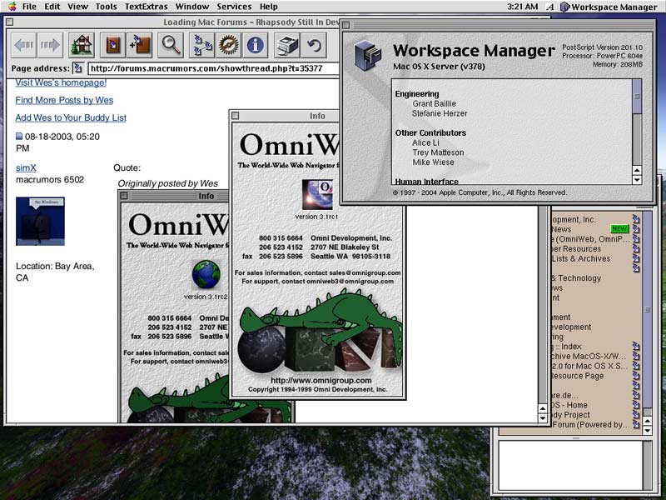Viewport: 666px width, 500px height.
Task: Click the Workspace Manager credits scroll-down arrow
Action: 637,180
